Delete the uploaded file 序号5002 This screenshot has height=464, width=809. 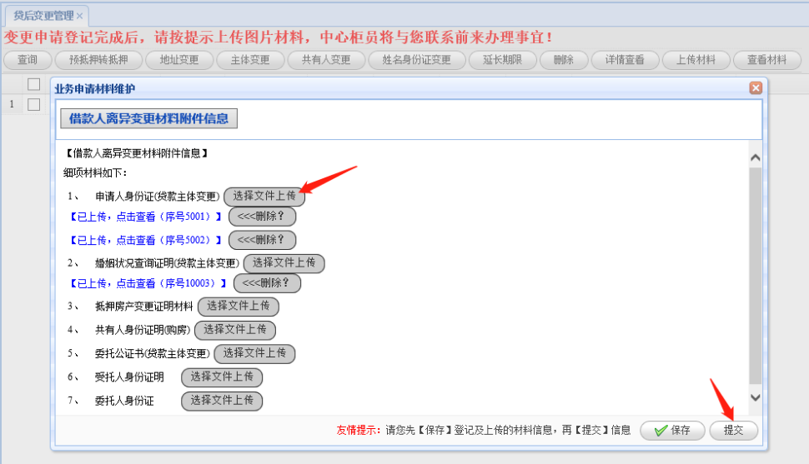pyautogui.click(x=262, y=240)
